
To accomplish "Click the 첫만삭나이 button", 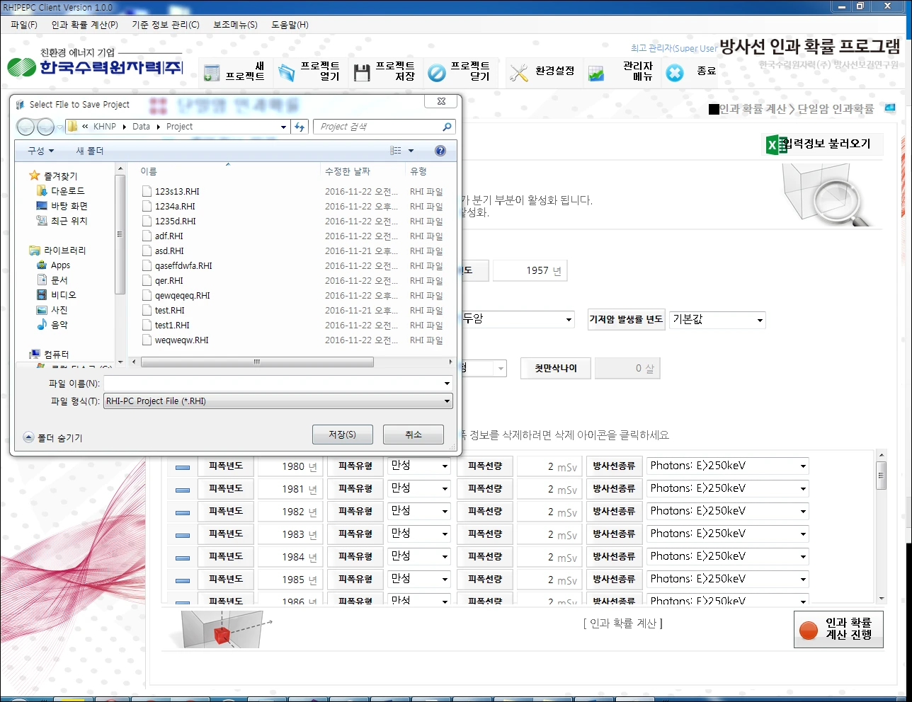I will (x=556, y=369).
